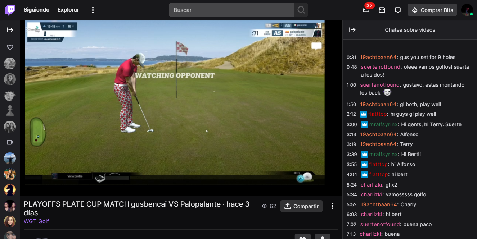The image size is (477, 239).
Task: Click the followed channels heart icon
Action: click(10, 47)
